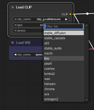This screenshot has width=94, height=110.
Task: Pick pixart in the type list
Action: 64,64
